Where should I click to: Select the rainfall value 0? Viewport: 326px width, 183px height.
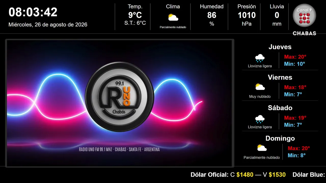coord(277,15)
